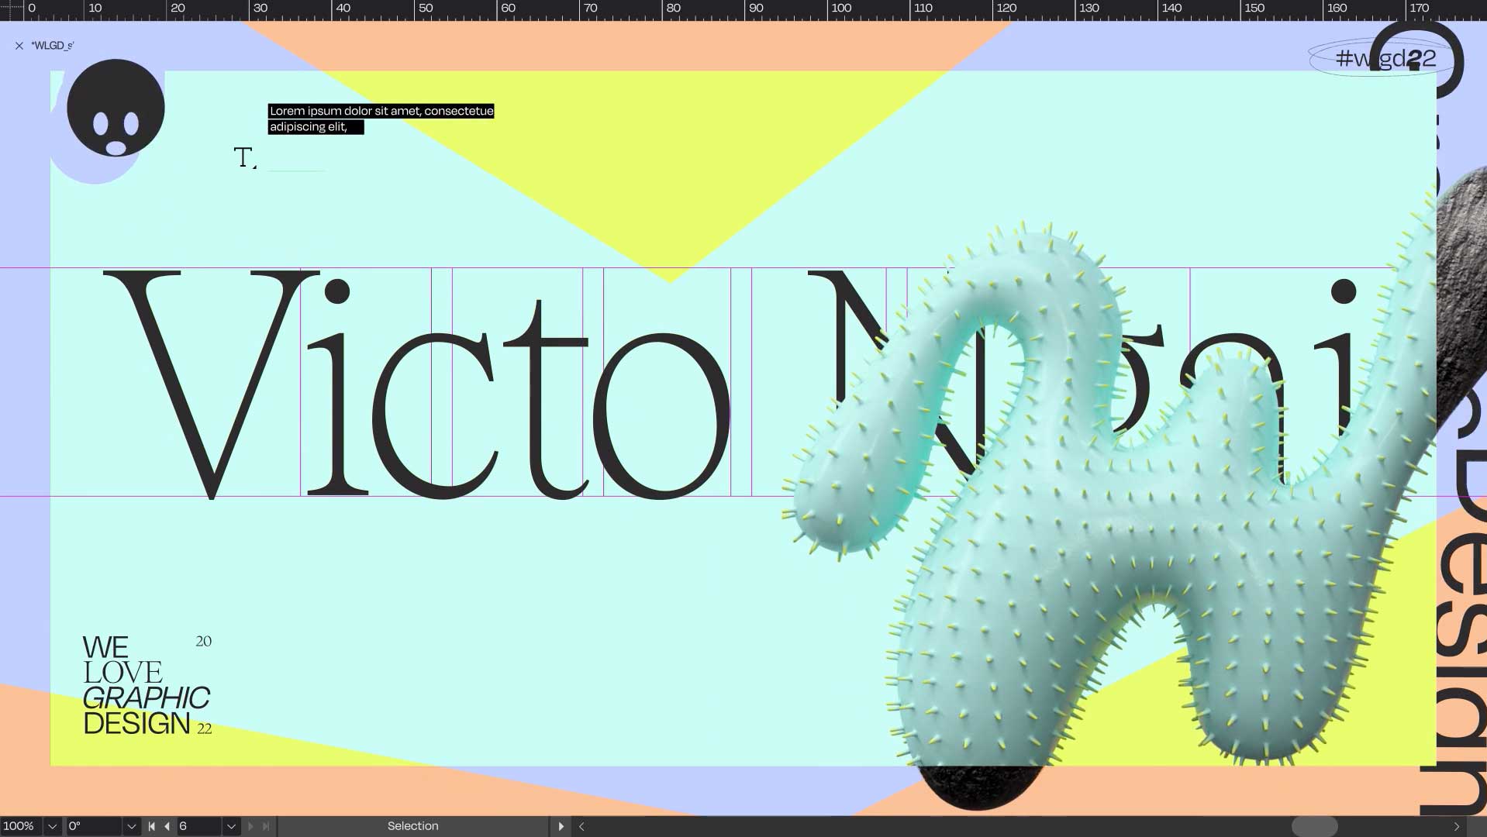Image resolution: width=1487 pixels, height=837 pixels.
Task: Click the rotation angle field showing 0°
Action: 93,826
